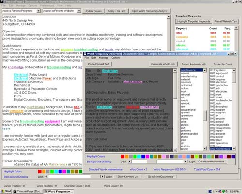Adjust the Background Shading slider in Word Frequency Analyzer
Image resolution: width=242 pixels, height=194 pixels.
point(151,162)
